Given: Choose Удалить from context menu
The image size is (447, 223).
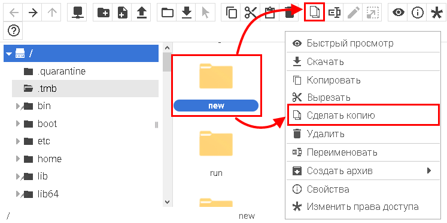Looking at the screenshot, I should pos(363,134).
